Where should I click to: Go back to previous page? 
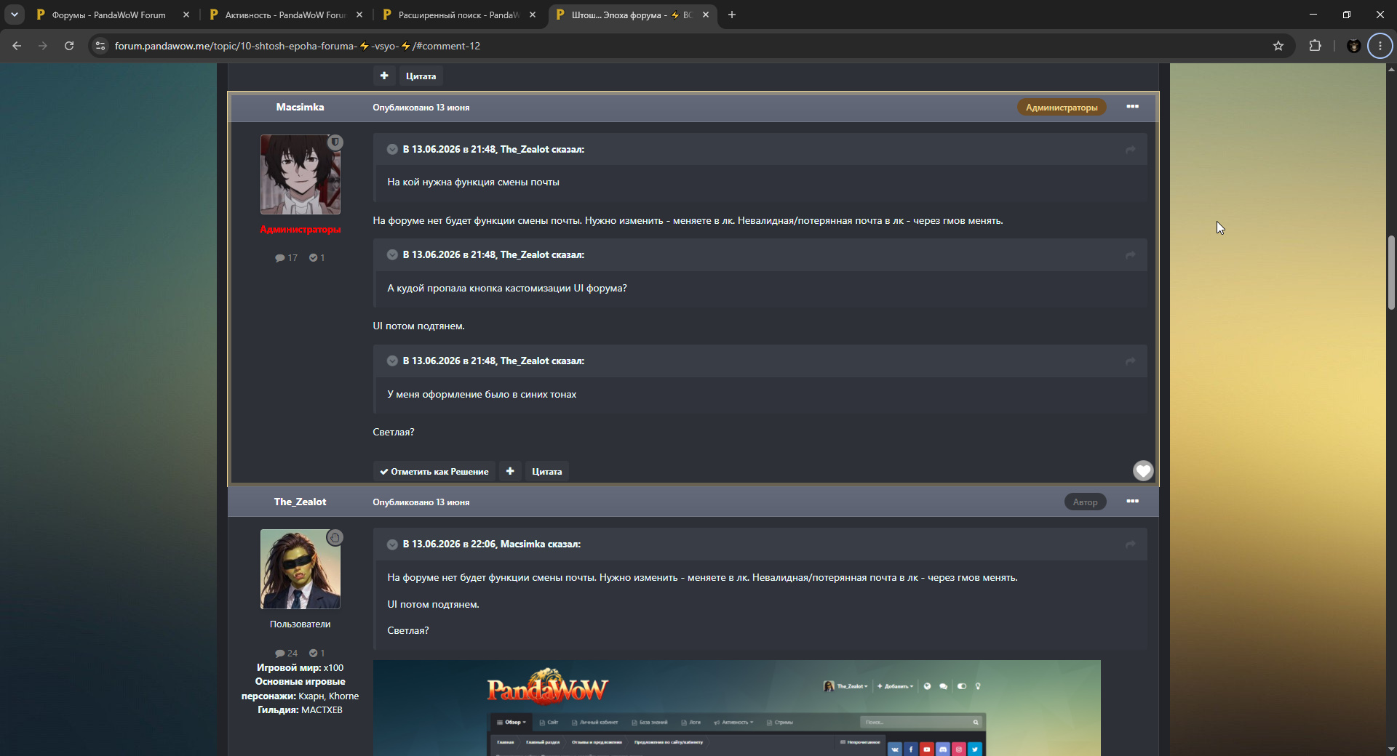pyautogui.click(x=17, y=46)
